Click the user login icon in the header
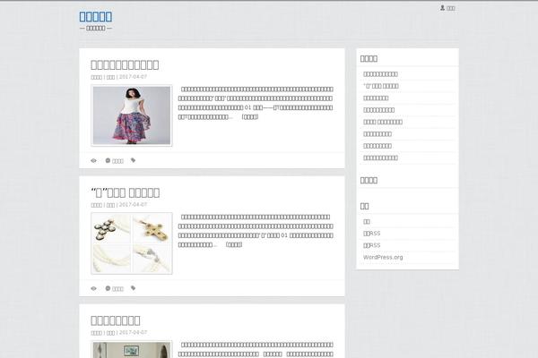Screen dimensions: 538x358 [x=442, y=7]
